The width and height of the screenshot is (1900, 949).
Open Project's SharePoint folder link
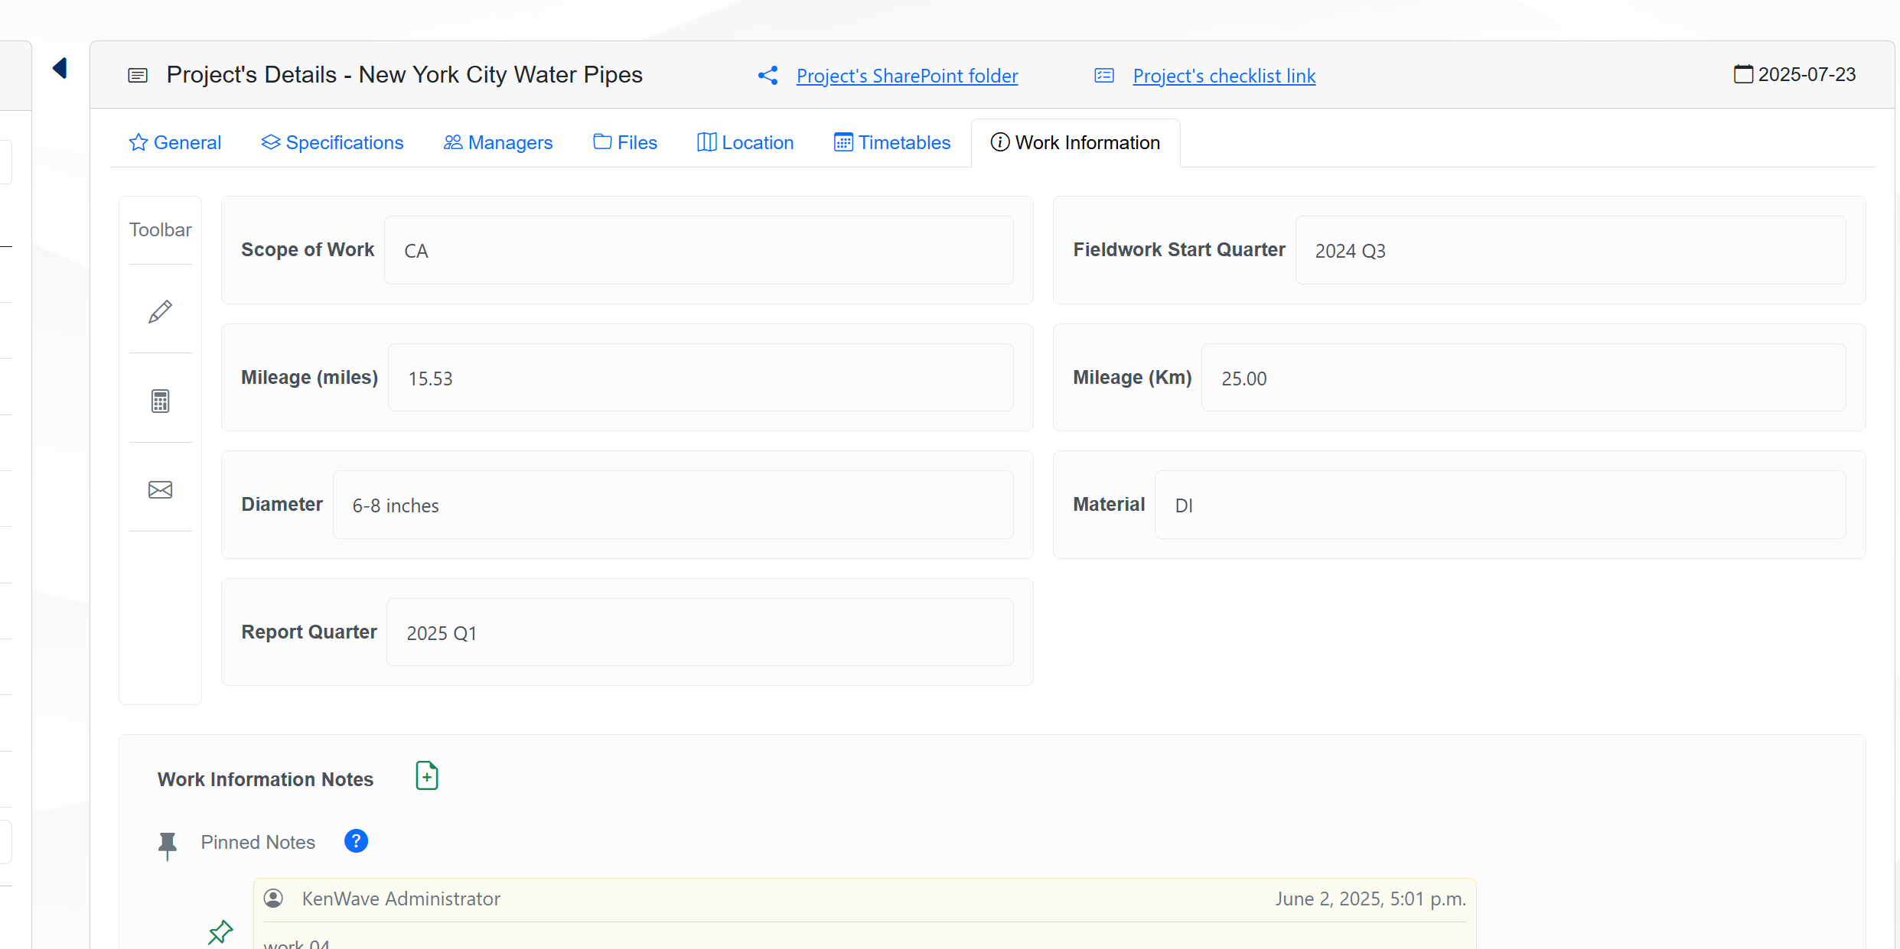(x=907, y=76)
